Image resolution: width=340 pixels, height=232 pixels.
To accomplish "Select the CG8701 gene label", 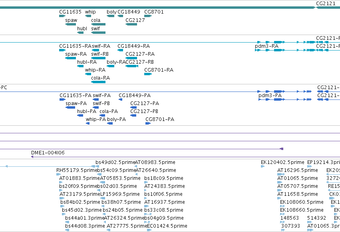I will pos(154,12).
